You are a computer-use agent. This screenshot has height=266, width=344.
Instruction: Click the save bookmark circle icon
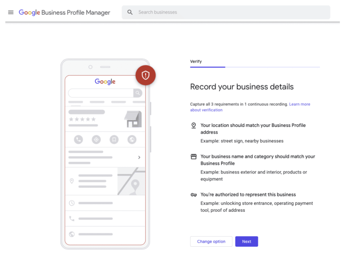(114, 139)
